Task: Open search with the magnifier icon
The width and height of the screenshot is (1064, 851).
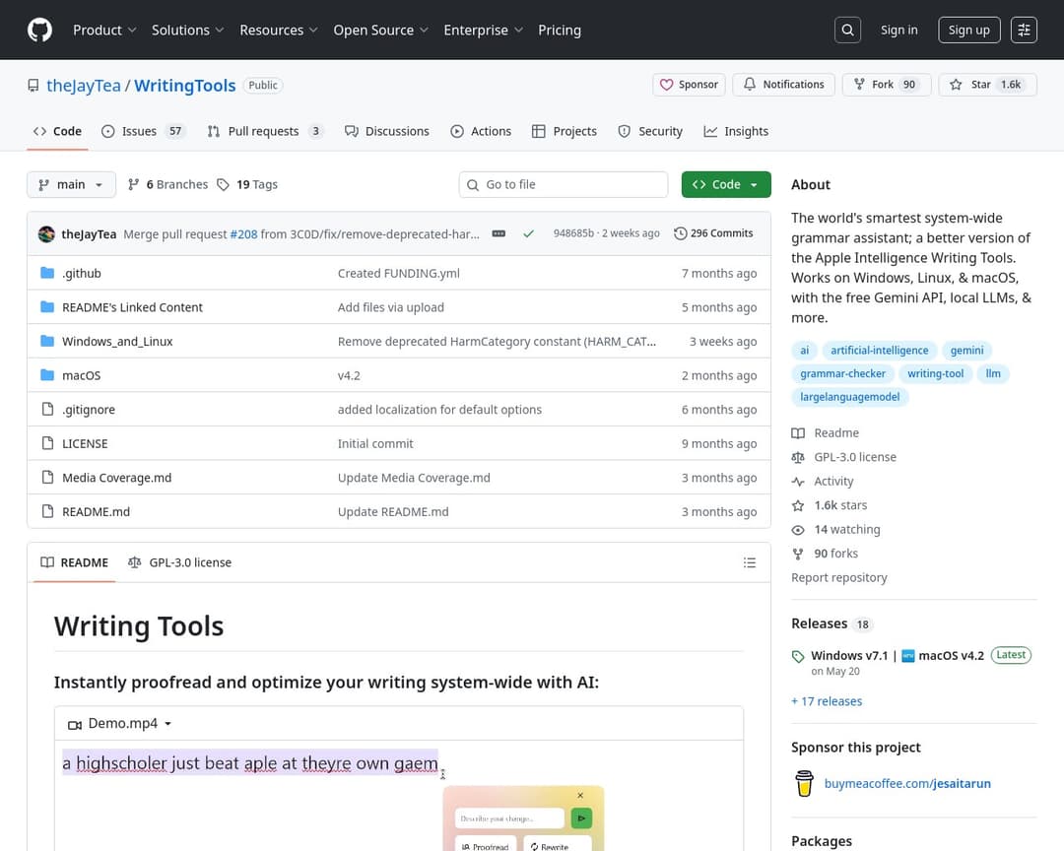Action: click(x=847, y=30)
